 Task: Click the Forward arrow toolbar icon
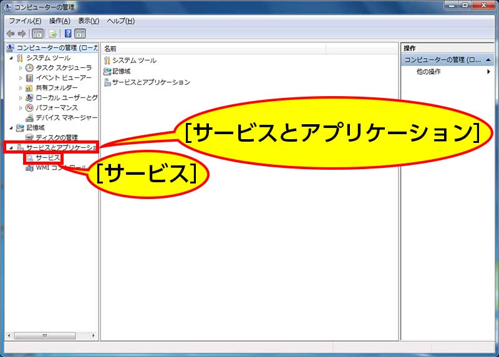(x=22, y=34)
